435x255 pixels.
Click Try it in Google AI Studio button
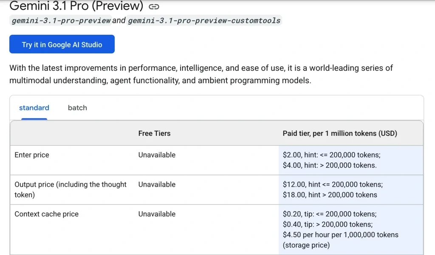pyautogui.click(x=62, y=44)
